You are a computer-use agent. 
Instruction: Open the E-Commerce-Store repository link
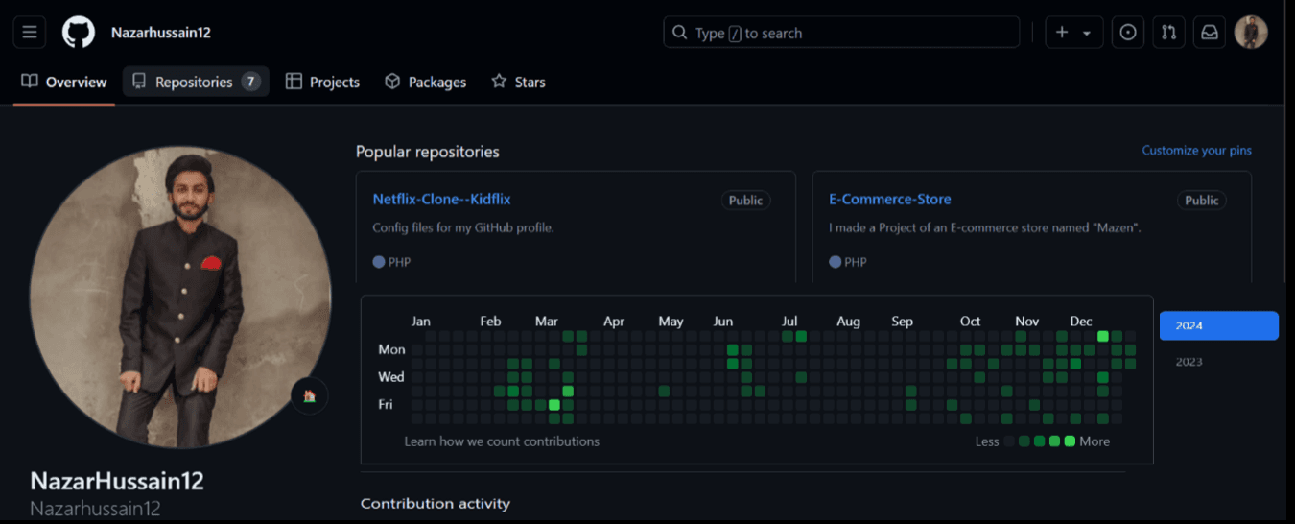(x=889, y=200)
